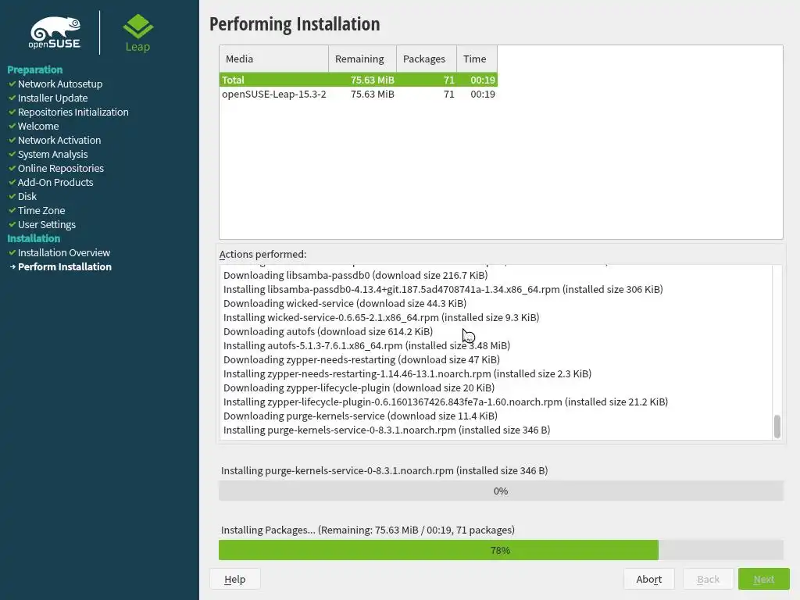800x600 pixels.
Task: Click the 0% package progress bar
Action: click(501, 491)
